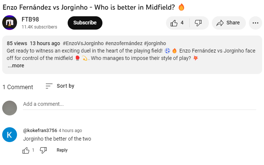Open the @kokefran3756 user profile

pyautogui.click(x=40, y=131)
